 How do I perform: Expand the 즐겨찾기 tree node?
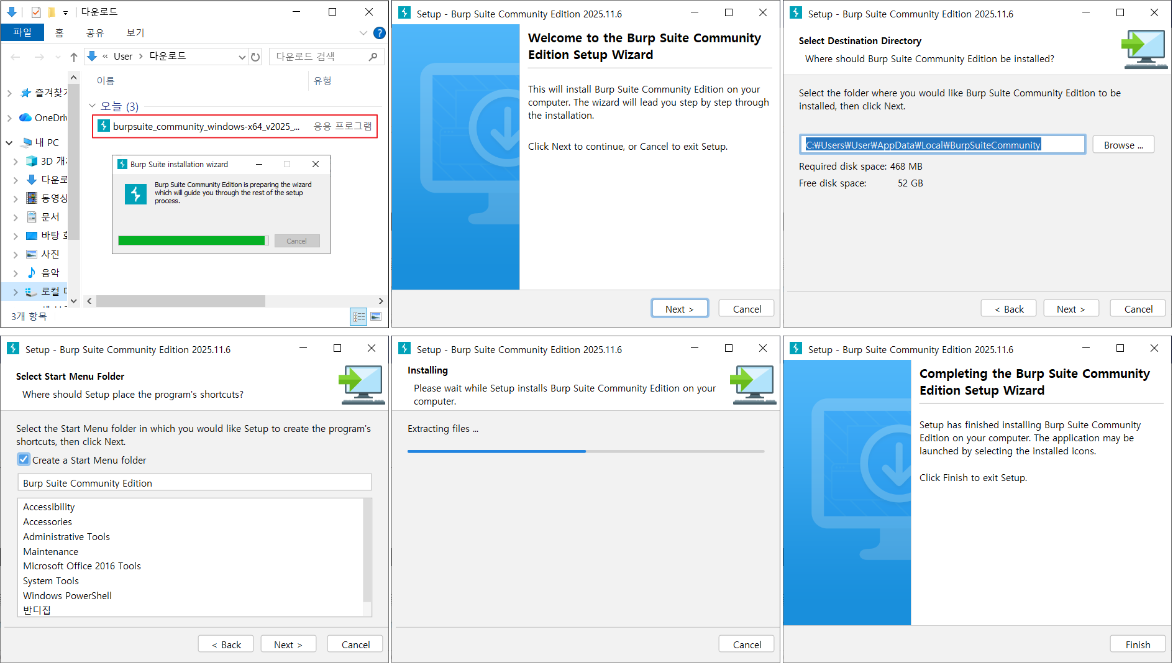(9, 93)
